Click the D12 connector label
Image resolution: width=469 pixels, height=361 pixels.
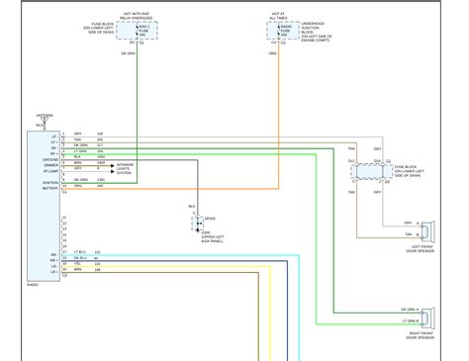pyautogui.click(x=351, y=161)
